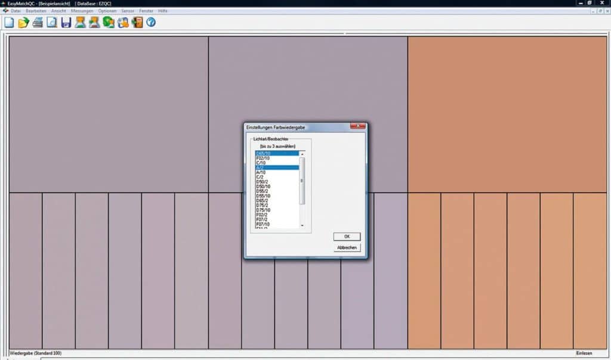This screenshot has width=611, height=360.
Task: Click the EasyMatchQC app icon in menu bar
Action: [5, 11]
